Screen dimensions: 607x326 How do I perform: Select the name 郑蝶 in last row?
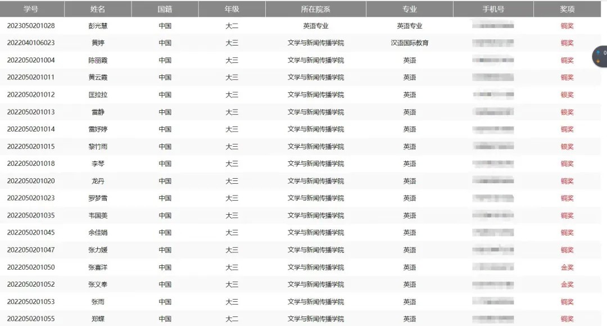point(98,319)
